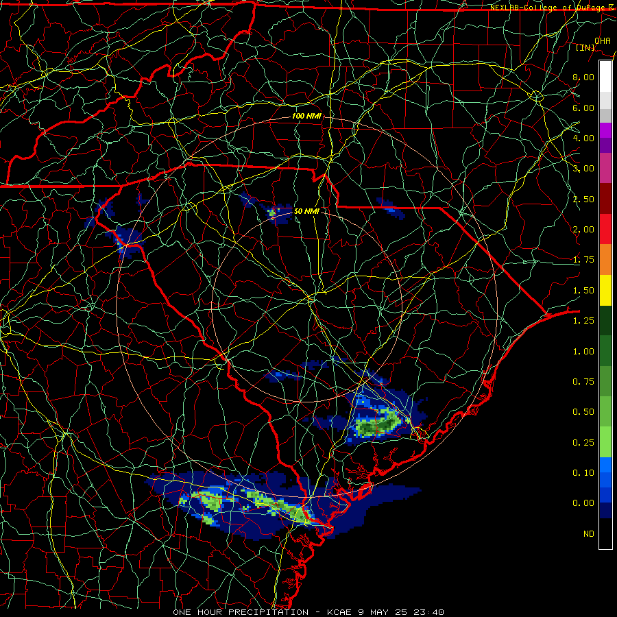Image resolution: width=617 pixels, height=617 pixels.
Task: Click the 0.50 scale value
Action: pyautogui.click(x=583, y=412)
